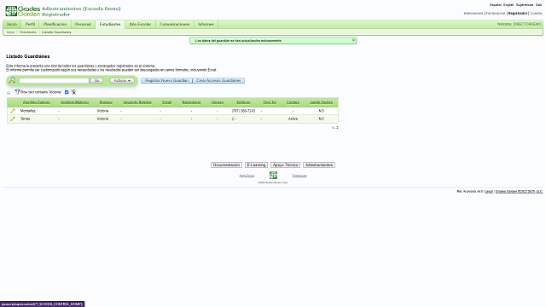
Task: Sort by Género column header
Action: tap(218, 102)
